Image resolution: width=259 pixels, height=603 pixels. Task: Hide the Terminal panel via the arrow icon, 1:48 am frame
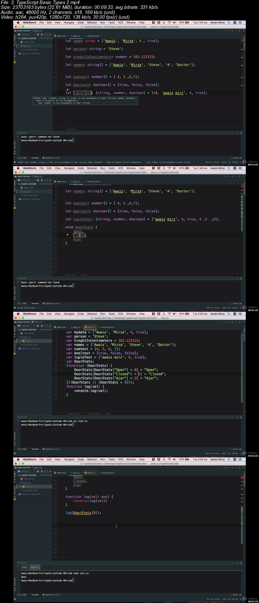[x=241, y=278]
